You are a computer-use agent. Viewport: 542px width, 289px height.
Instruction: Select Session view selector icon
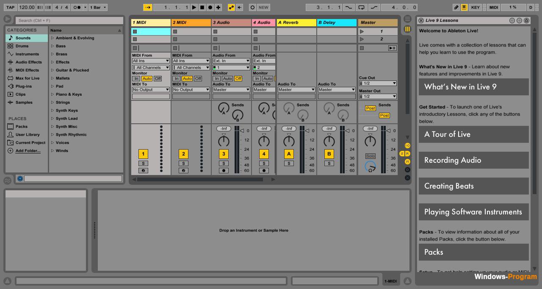[407, 29]
